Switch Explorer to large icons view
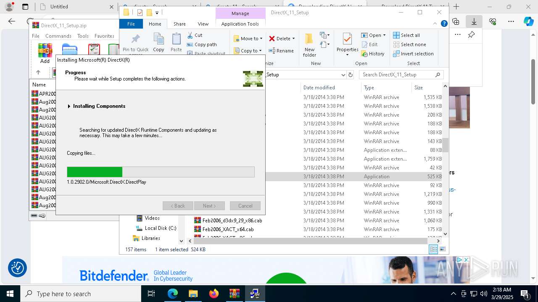 coord(442,249)
